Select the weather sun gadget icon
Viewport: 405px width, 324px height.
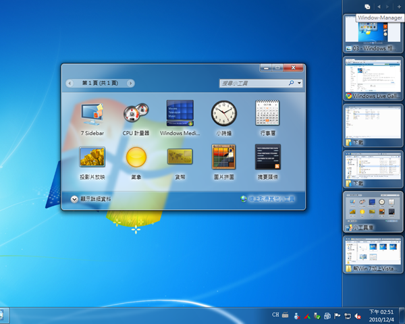(x=136, y=157)
